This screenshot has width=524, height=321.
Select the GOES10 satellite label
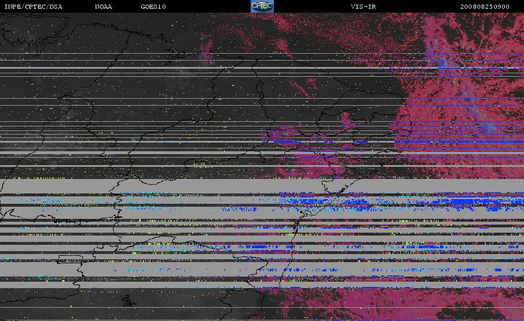tap(153, 7)
